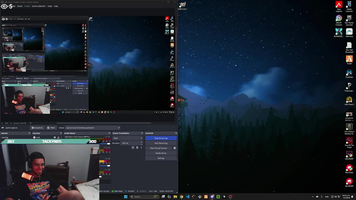Click the ENG language indicator
356x200 pixels.
pyautogui.click(x=327, y=197)
